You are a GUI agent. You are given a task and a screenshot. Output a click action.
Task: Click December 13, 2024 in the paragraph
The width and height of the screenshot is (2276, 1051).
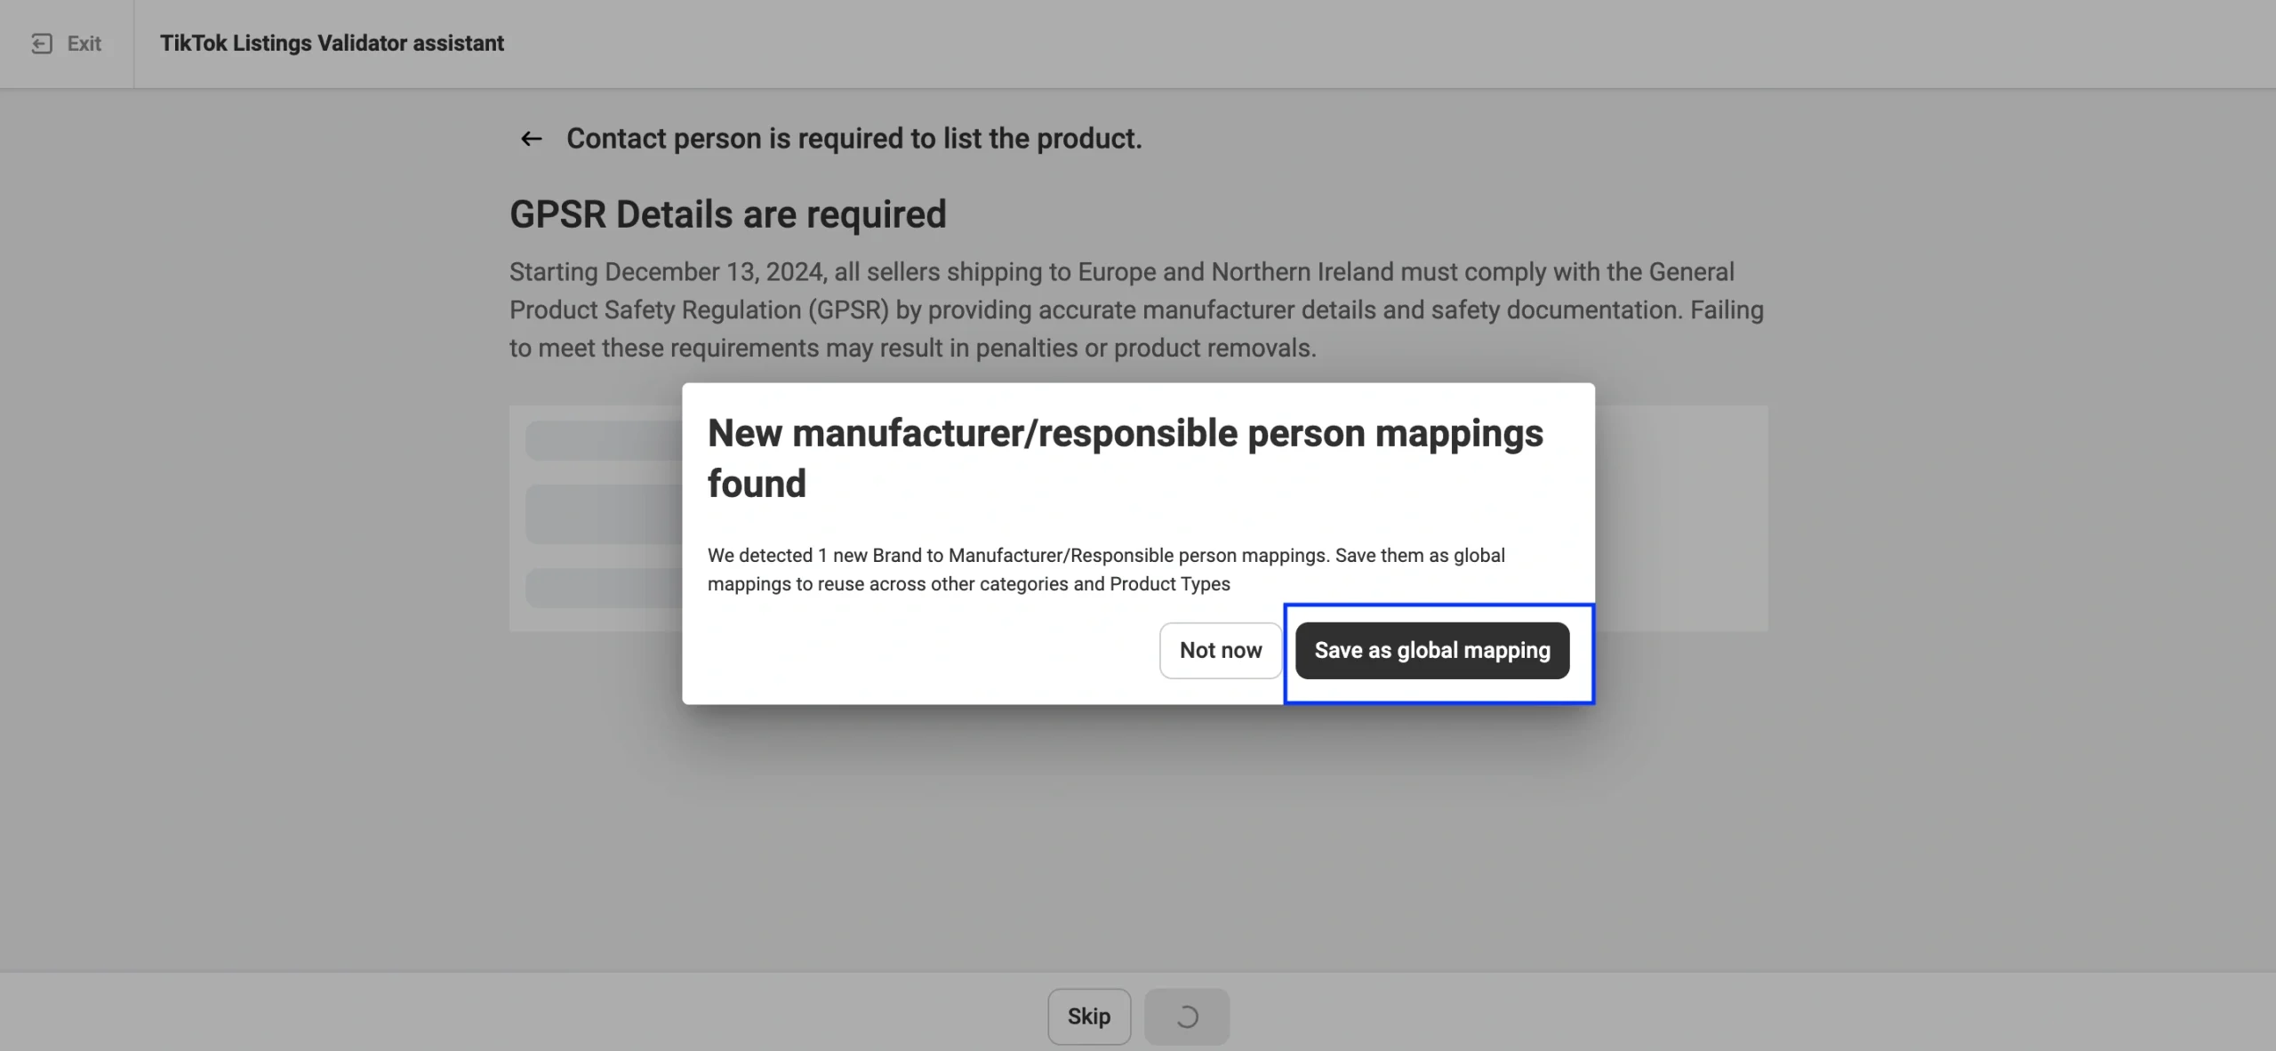click(716, 272)
